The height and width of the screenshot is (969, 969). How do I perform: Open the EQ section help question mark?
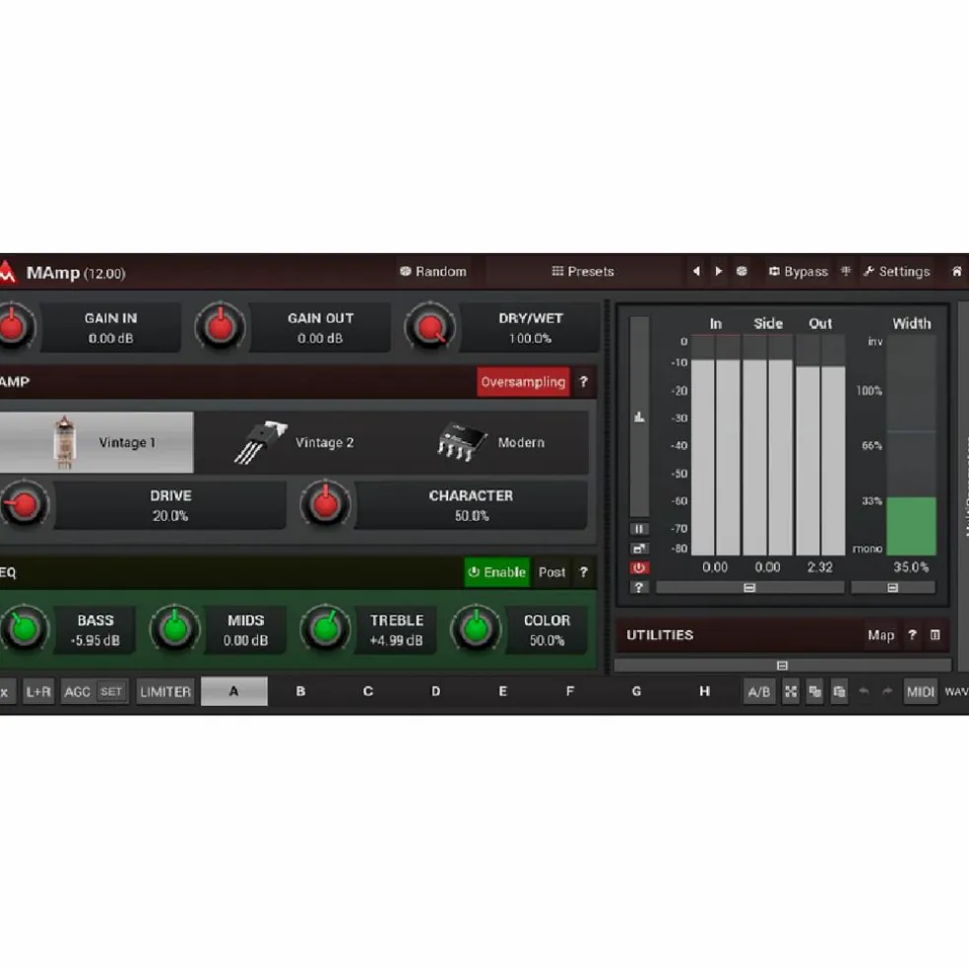[583, 572]
